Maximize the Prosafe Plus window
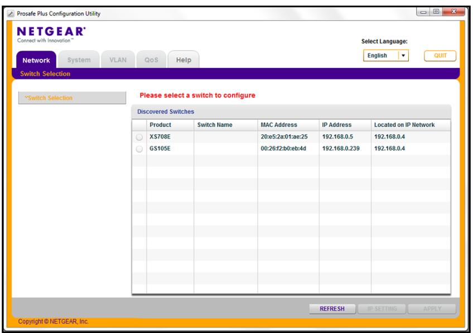Screen dimensions: 473x333 436,12
